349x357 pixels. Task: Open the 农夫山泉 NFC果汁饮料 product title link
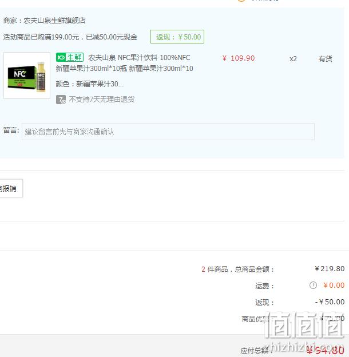(125, 63)
